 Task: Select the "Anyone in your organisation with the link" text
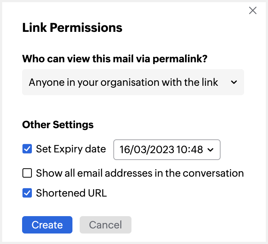(x=123, y=83)
